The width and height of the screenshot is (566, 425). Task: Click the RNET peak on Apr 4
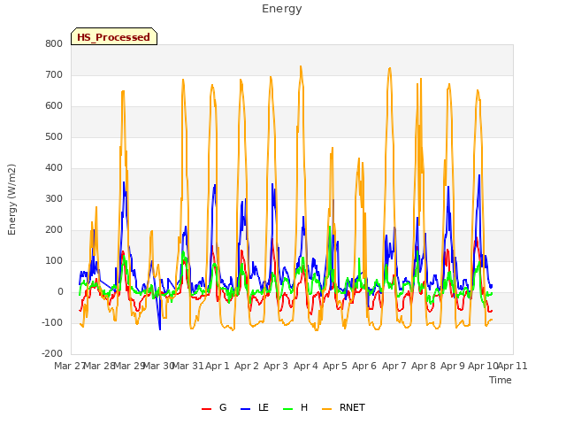pos(301,66)
